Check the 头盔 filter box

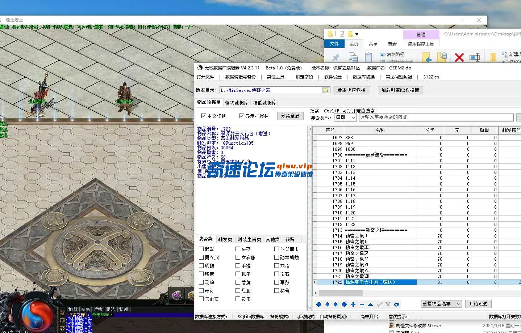[x=238, y=249]
